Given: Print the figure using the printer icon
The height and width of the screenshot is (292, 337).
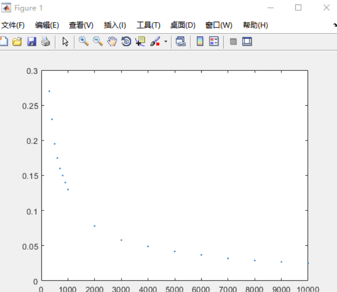Looking at the screenshot, I should click(x=45, y=42).
